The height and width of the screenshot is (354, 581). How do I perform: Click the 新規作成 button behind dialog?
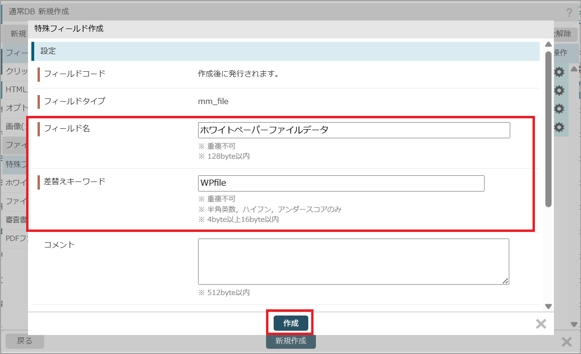(x=291, y=341)
